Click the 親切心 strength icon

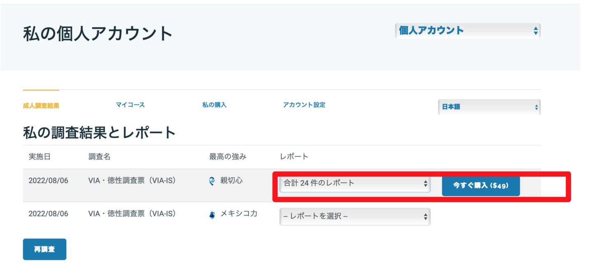point(212,181)
